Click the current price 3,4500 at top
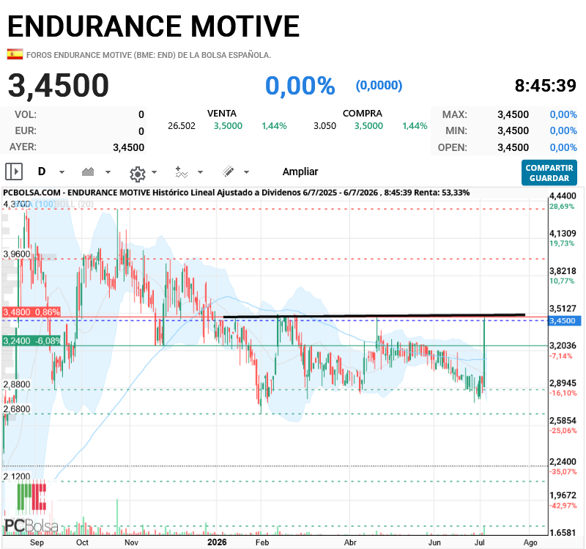 (x=59, y=86)
